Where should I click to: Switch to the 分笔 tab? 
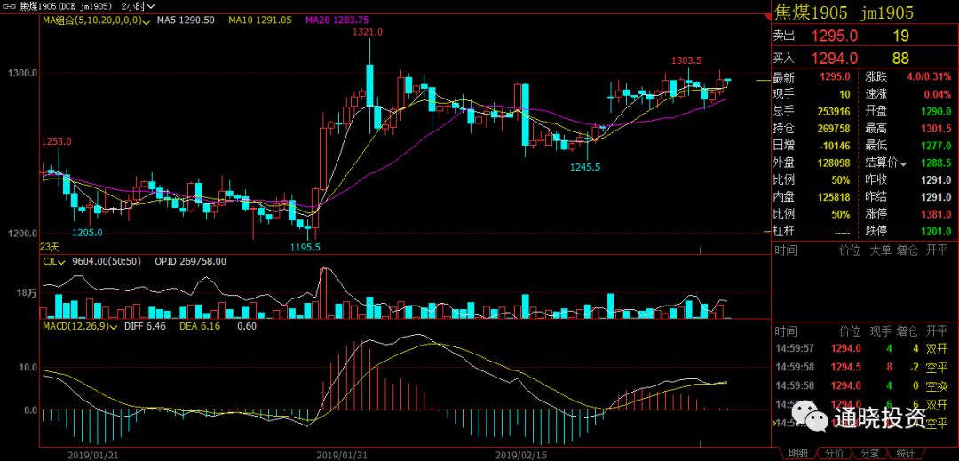[869, 453]
